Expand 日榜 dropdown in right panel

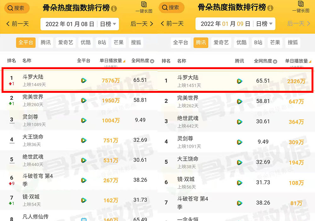pos(264,24)
